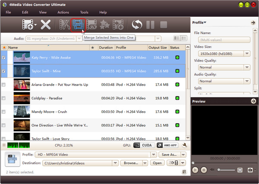This screenshot has height=184, width=259.
Task: Click the Browse... button
Action: (x=132, y=163)
